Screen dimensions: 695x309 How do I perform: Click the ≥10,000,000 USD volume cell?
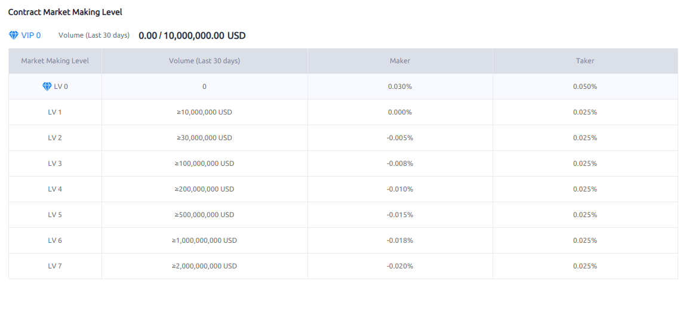click(x=204, y=112)
